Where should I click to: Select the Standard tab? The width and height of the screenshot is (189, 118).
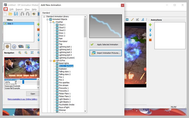coord(46,13)
